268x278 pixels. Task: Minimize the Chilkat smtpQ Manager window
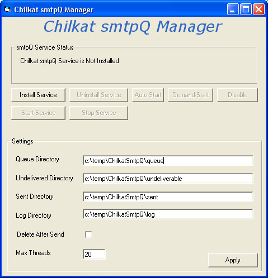[233, 9]
